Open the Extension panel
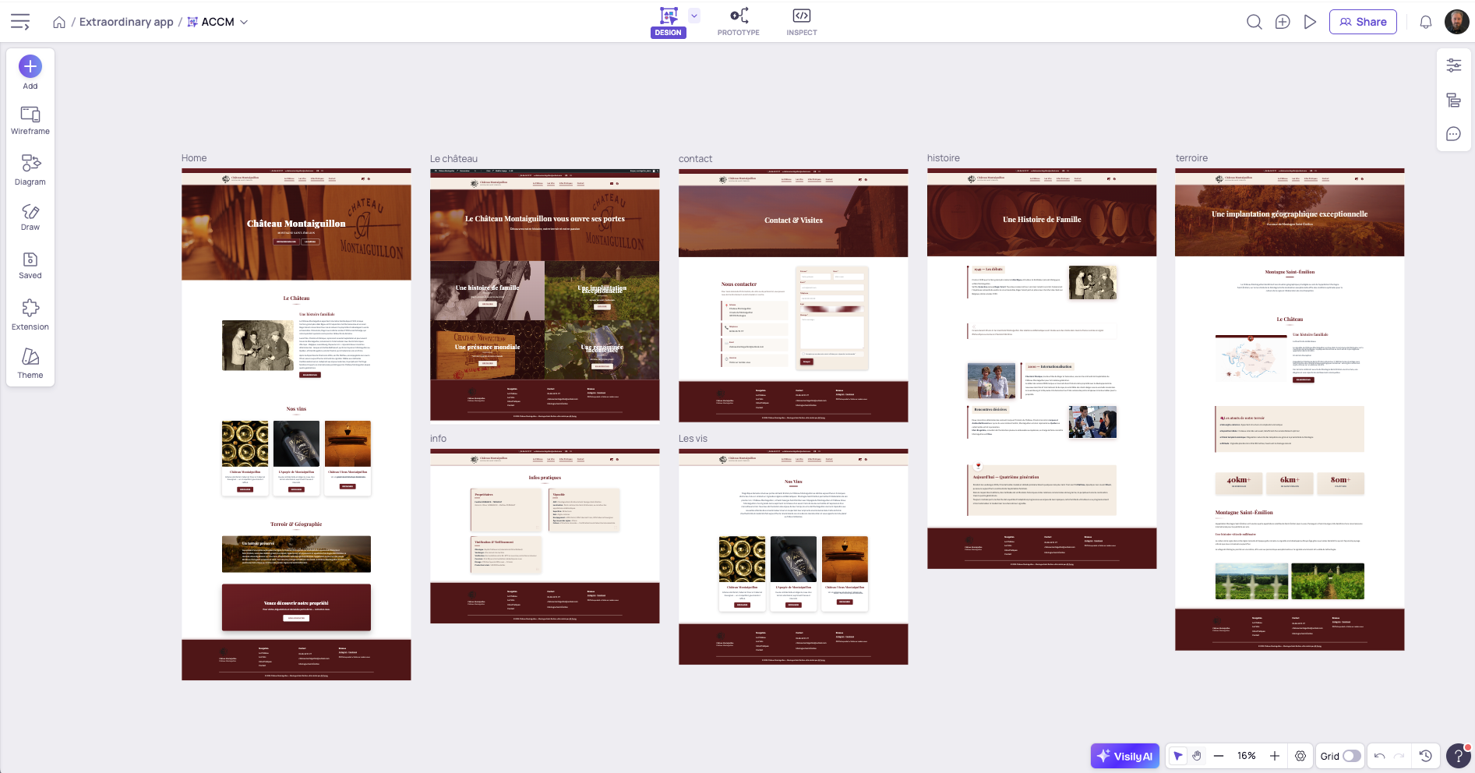The height and width of the screenshot is (773, 1475). [x=30, y=314]
